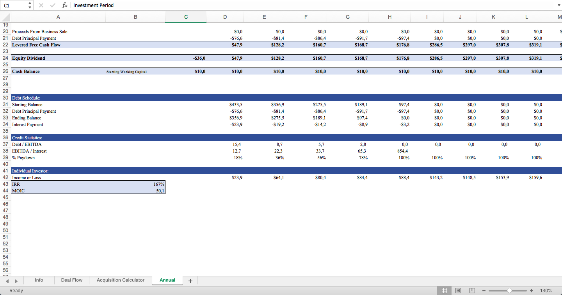Select the IRR value 167%

(159, 184)
